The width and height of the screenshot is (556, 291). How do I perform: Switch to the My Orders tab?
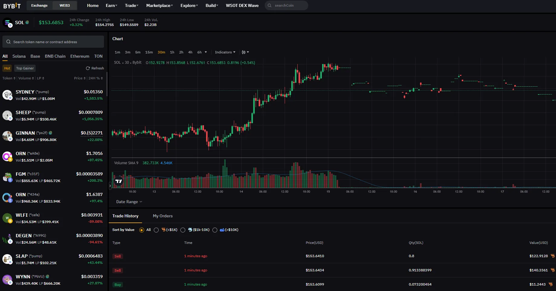tap(163, 216)
